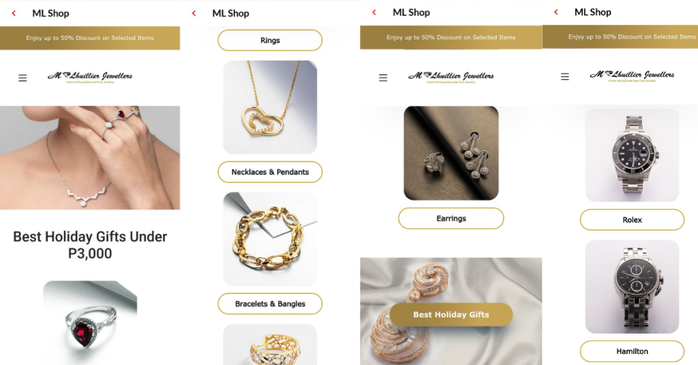Open Bracelets & Bangles category
Image resolution: width=698 pixels, height=365 pixels.
click(270, 304)
